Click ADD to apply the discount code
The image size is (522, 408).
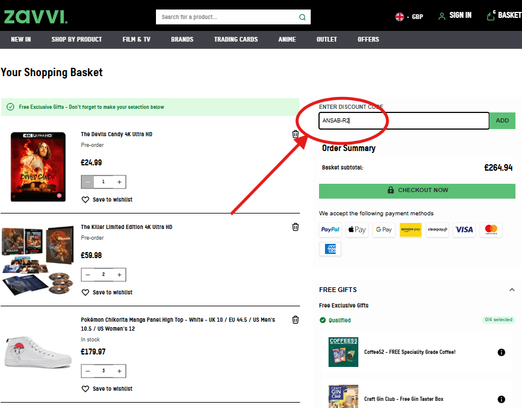click(x=502, y=120)
